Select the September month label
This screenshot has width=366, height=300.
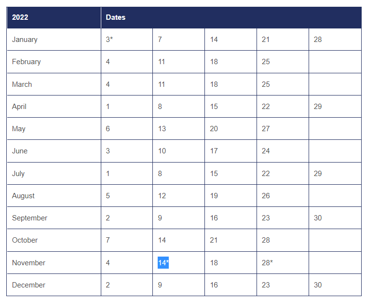coord(30,218)
